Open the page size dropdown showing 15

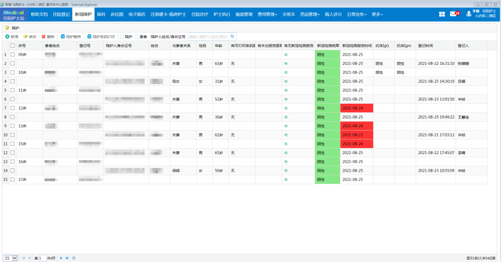pos(11,258)
